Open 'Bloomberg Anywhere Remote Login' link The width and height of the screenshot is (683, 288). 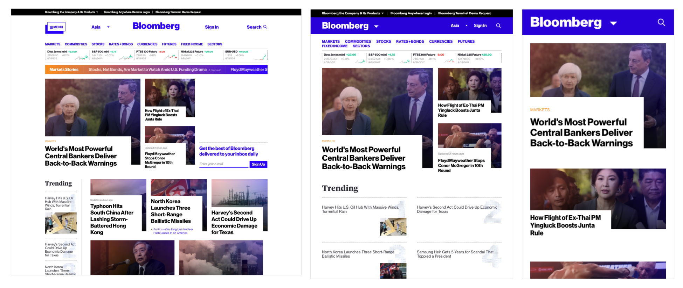click(x=127, y=12)
